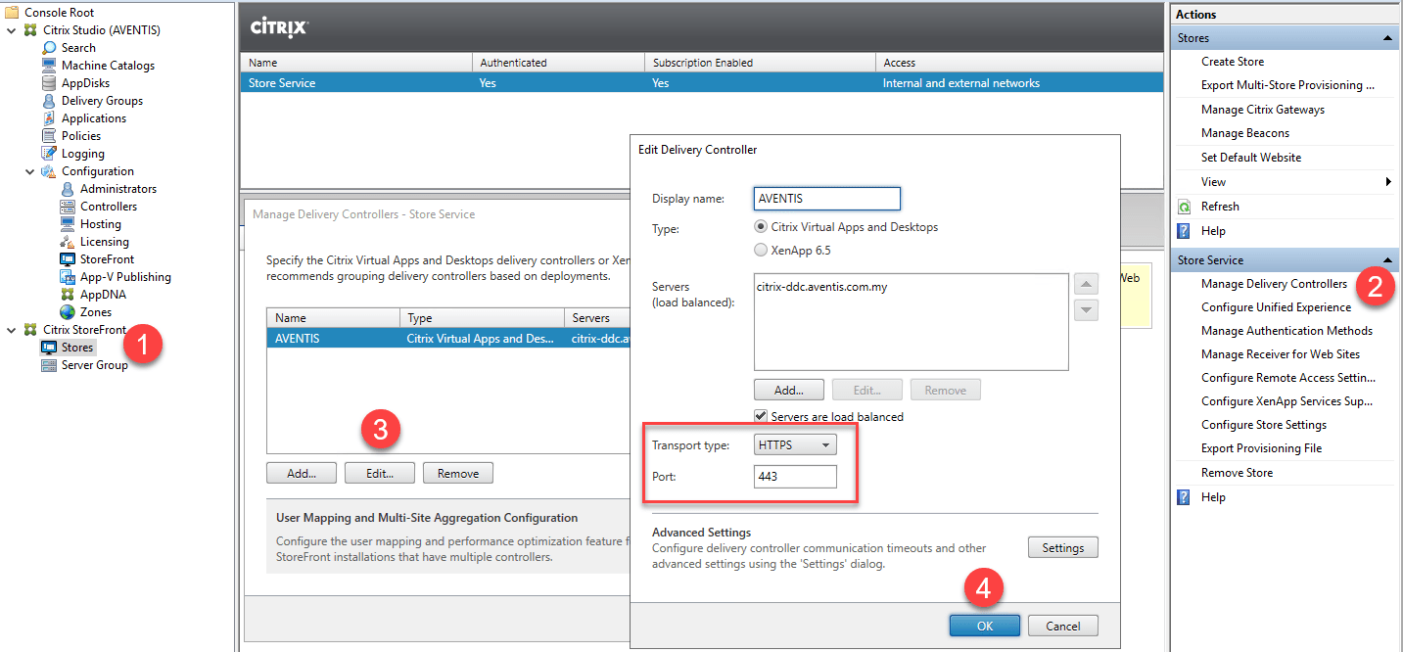
Task: Confirm the Edit Delivery Controller dialog with OK
Action: tap(985, 626)
